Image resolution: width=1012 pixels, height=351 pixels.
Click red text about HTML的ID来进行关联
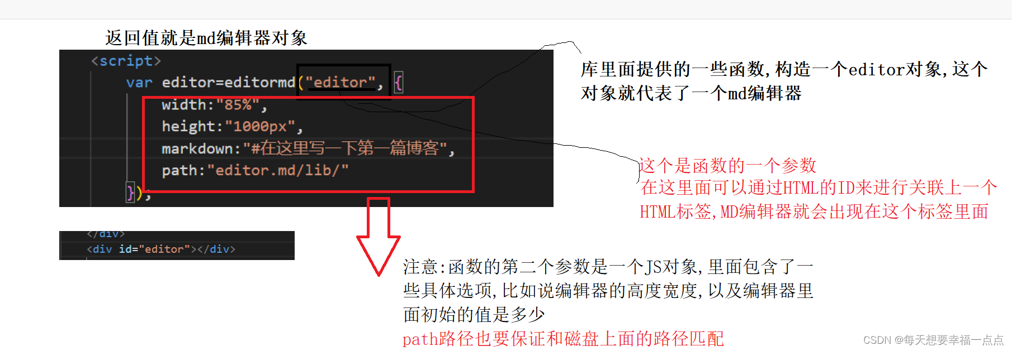(x=818, y=199)
